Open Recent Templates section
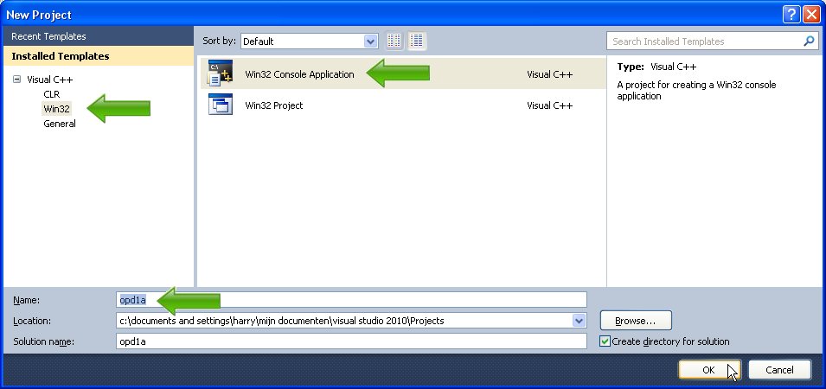 48,36
